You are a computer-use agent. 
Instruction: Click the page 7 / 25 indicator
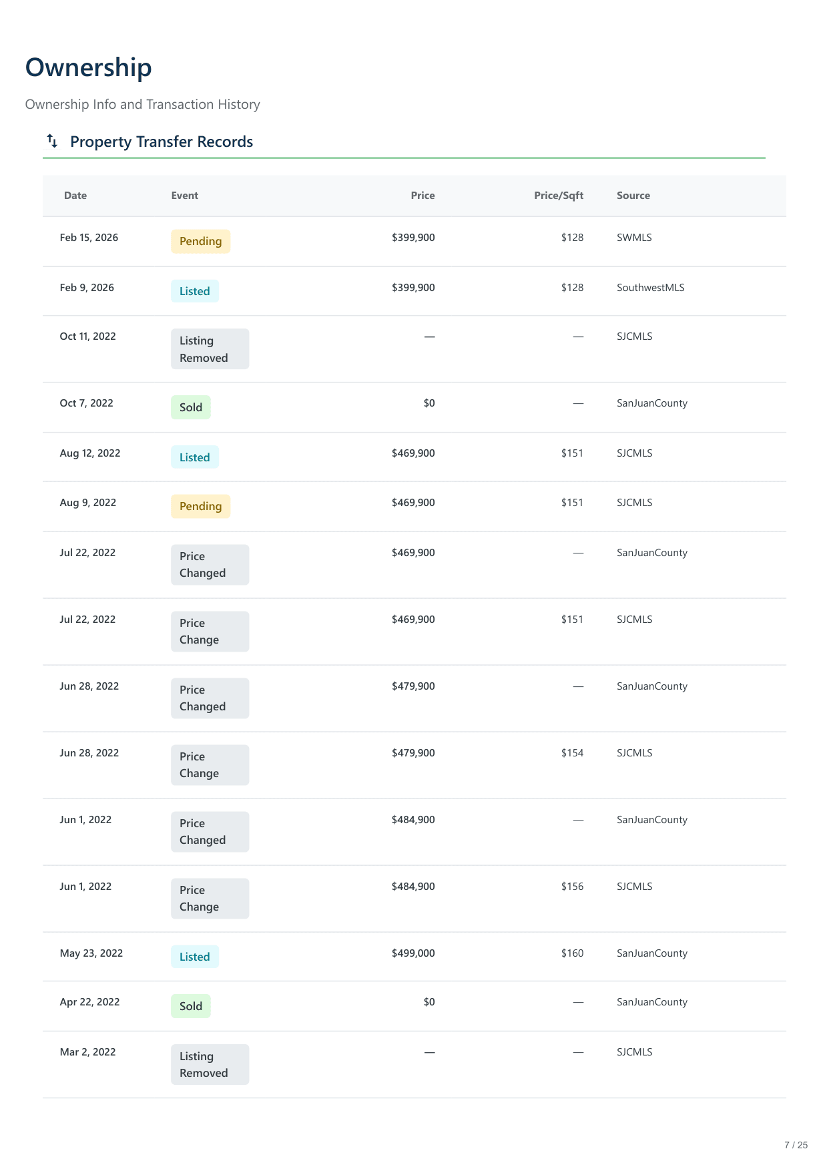click(796, 1145)
